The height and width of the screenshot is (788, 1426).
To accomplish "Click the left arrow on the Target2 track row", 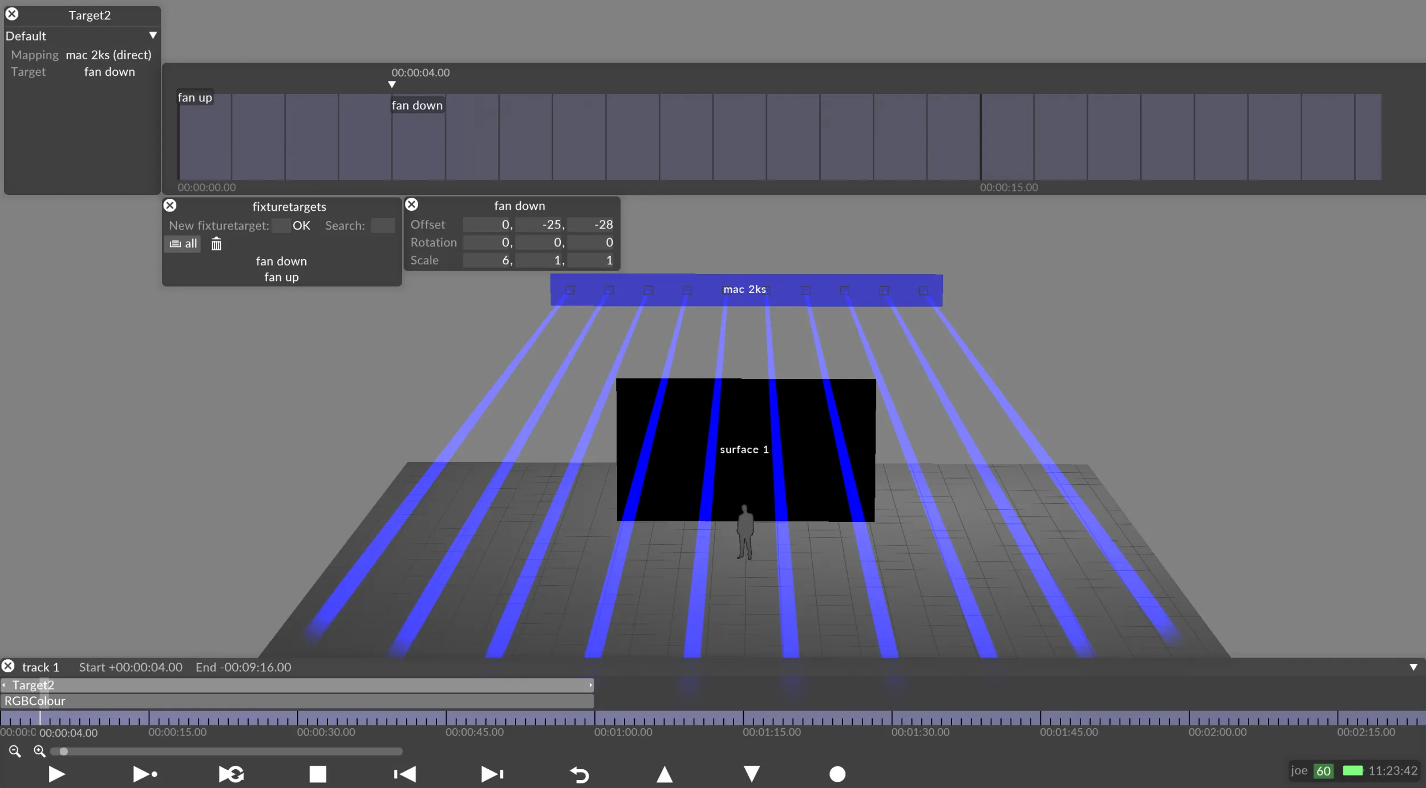I will [x=5, y=684].
